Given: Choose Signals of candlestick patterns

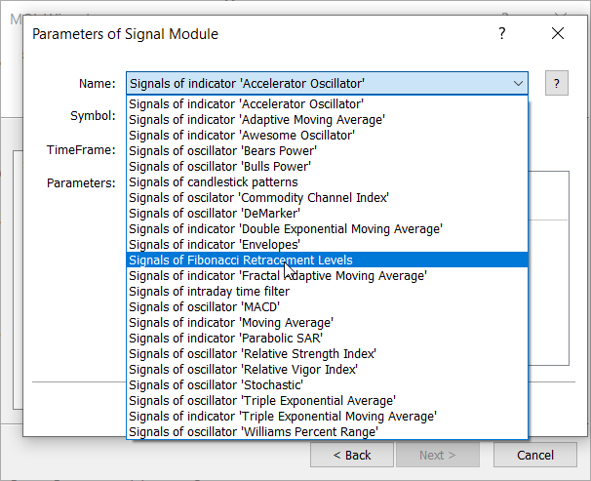Looking at the screenshot, I should pos(213,182).
